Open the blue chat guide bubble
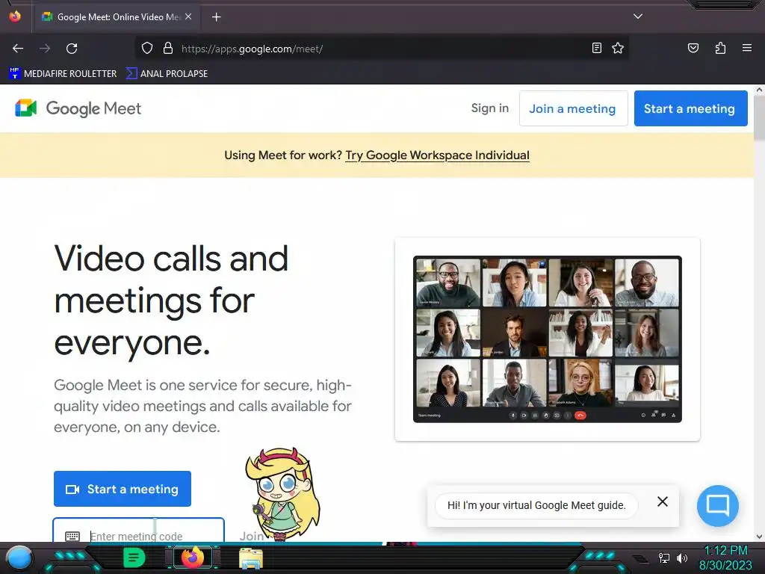 (x=718, y=505)
